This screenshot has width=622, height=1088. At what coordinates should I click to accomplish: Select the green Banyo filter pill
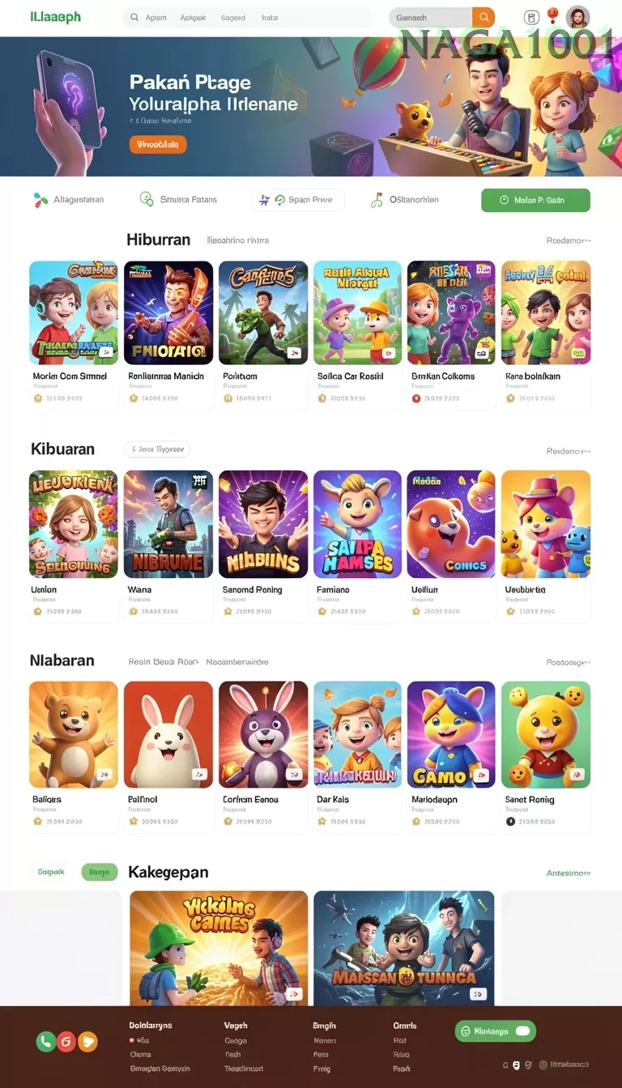click(99, 872)
